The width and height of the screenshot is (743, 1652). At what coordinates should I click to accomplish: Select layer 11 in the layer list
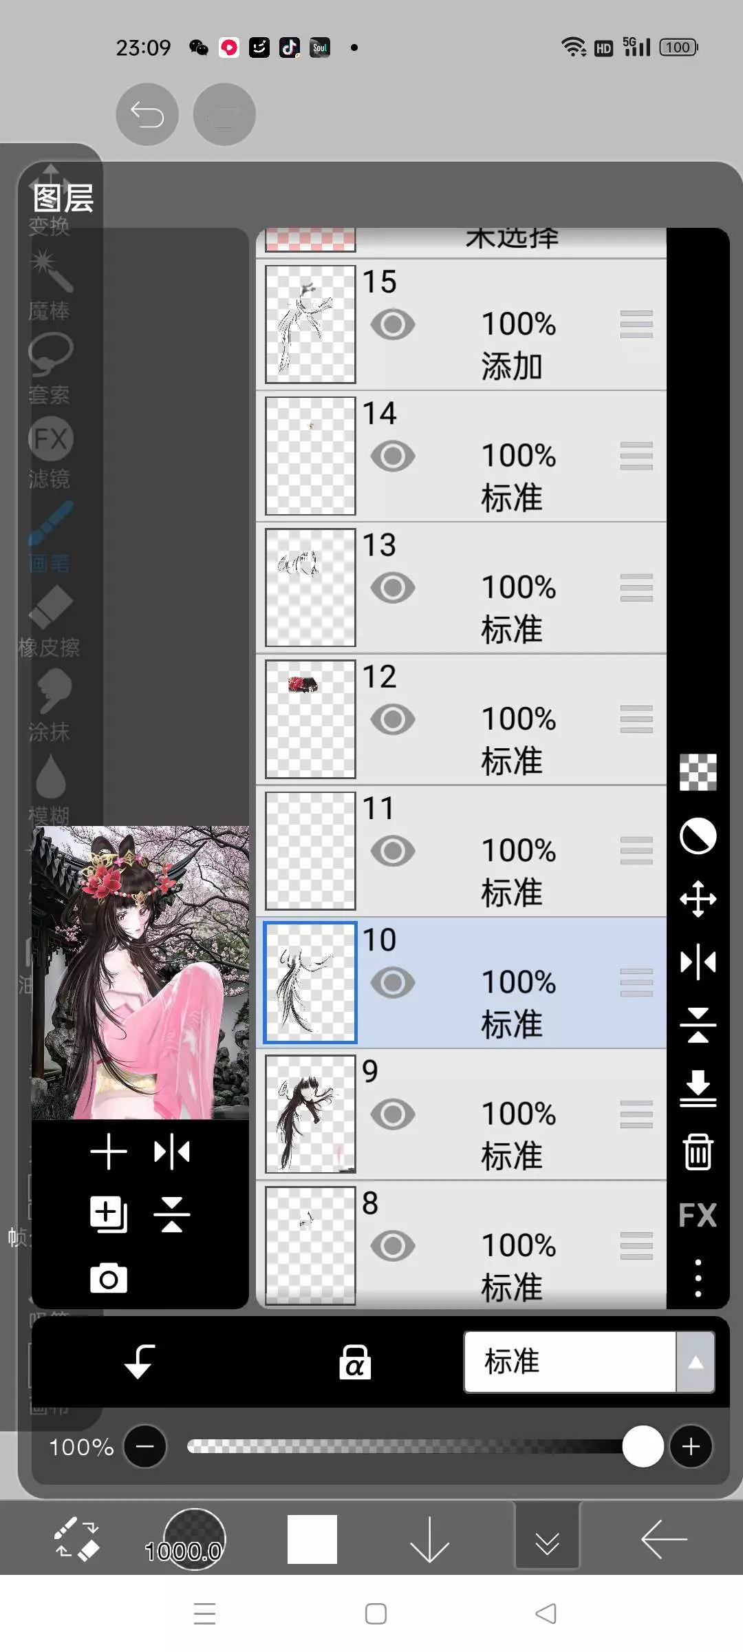pyautogui.click(x=461, y=851)
